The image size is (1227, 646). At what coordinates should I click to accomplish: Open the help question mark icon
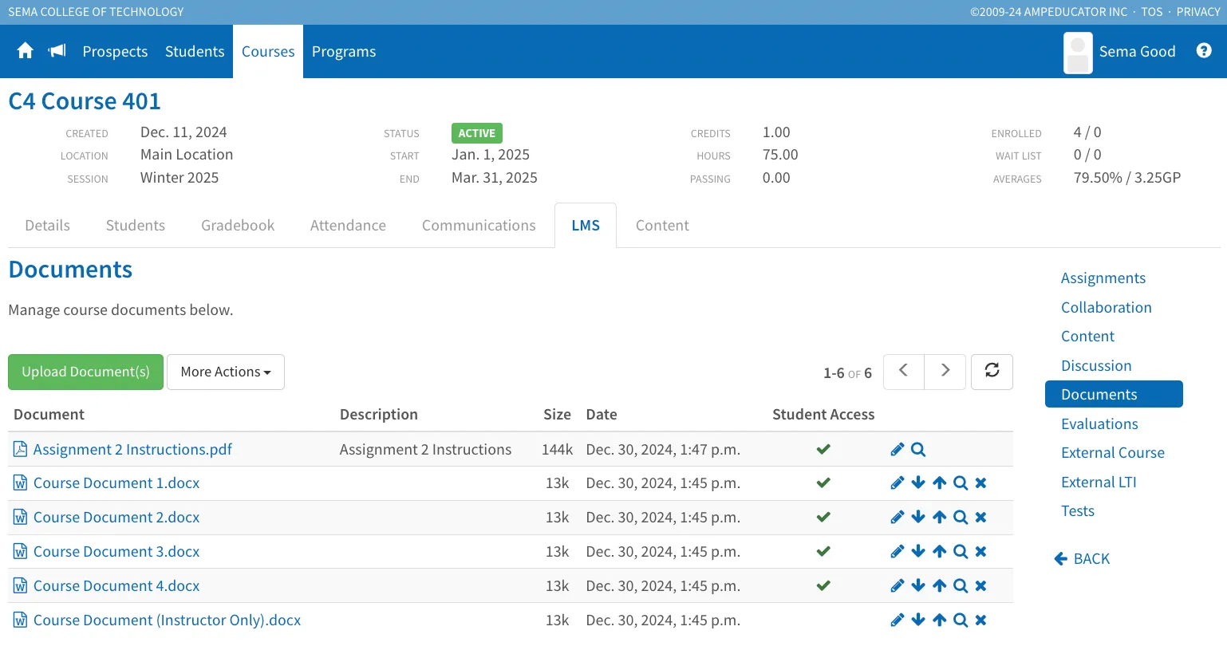(1204, 51)
